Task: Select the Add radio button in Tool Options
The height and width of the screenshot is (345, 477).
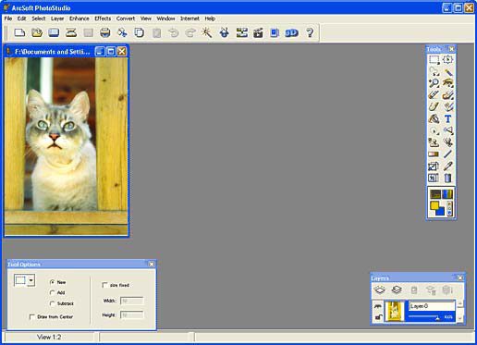Action: (52, 292)
